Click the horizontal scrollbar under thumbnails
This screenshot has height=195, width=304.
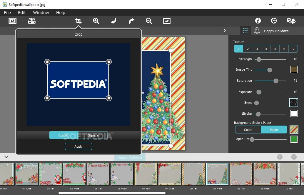112,193
